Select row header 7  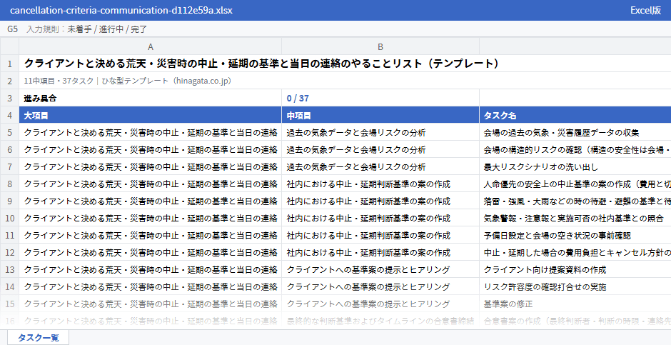click(x=9, y=166)
